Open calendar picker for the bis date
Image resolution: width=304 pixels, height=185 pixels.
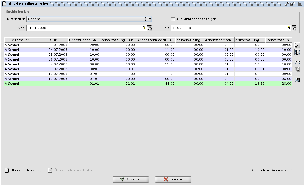[294, 28]
